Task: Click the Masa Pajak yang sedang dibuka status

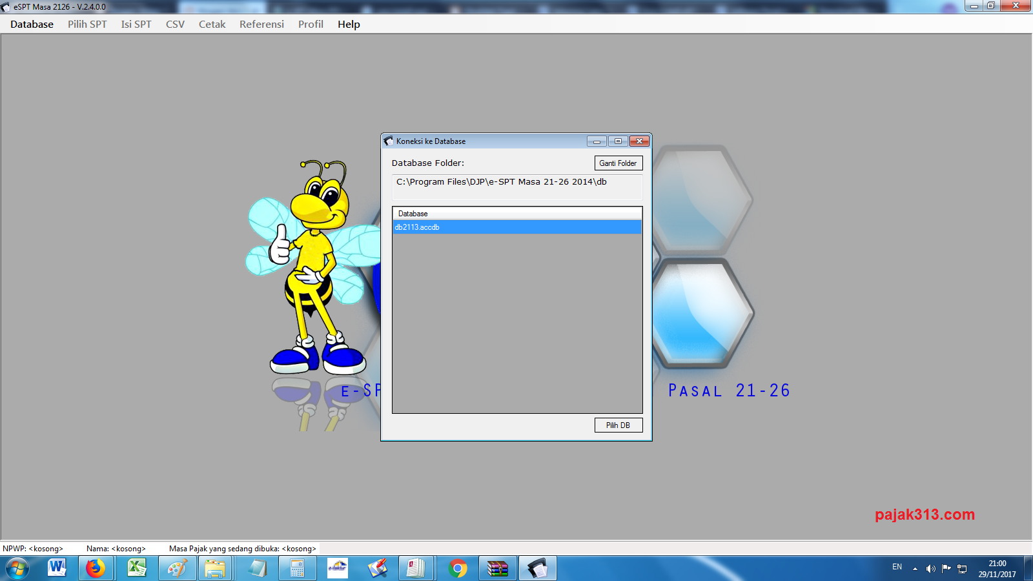Action: [x=243, y=549]
